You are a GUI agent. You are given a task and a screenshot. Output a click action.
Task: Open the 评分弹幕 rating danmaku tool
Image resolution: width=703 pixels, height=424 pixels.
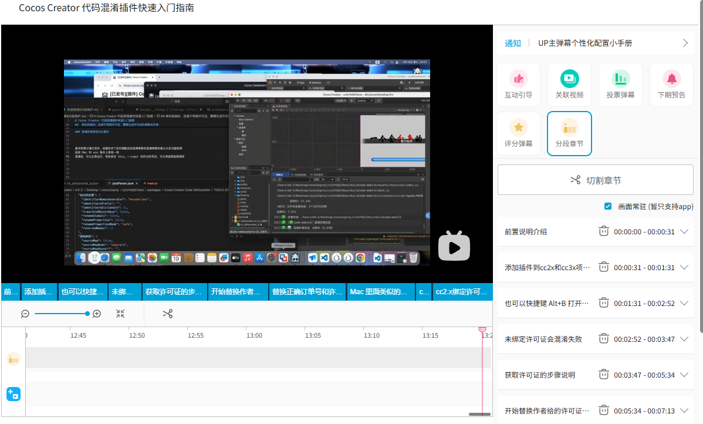518,134
